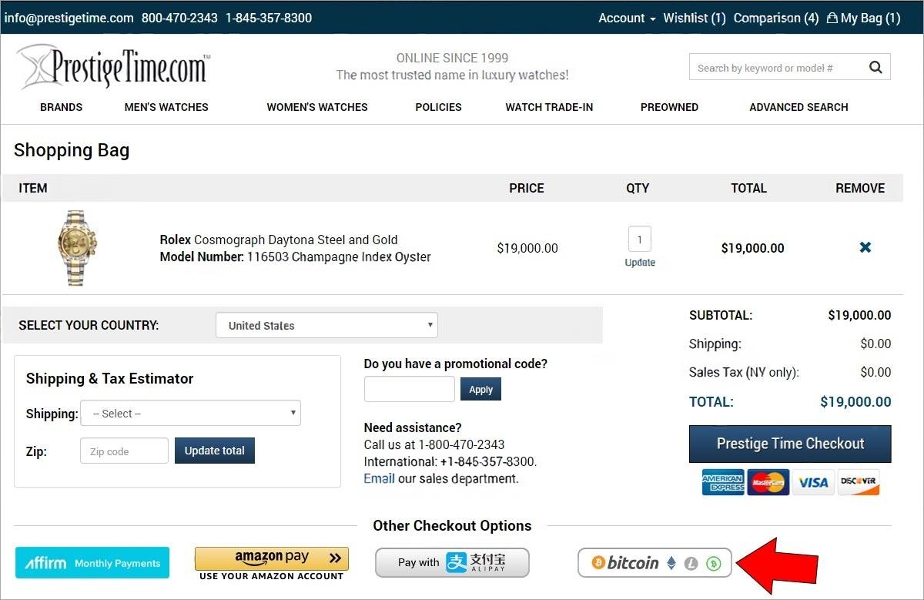Image resolution: width=924 pixels, height=600 pixels.
Task: Focus the Zip code field
Action: pyautogui.click(x=124, y=451)
